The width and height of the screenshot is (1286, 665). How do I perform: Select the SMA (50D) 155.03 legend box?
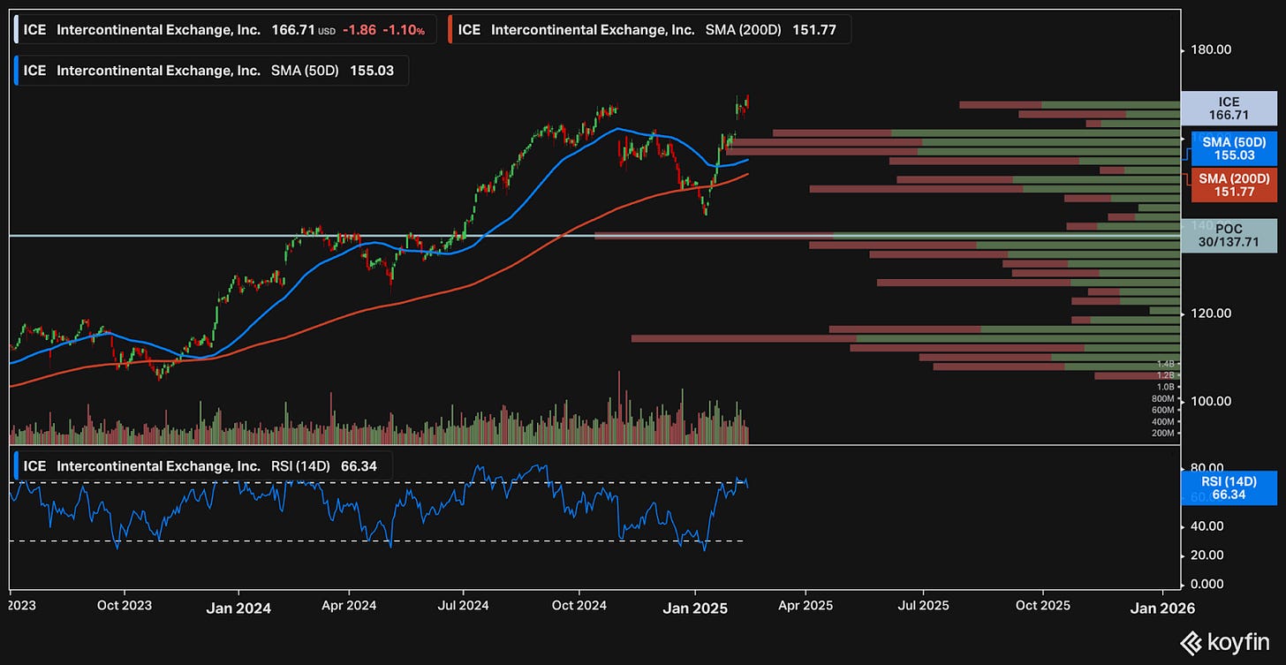pyautogui.click(x=212, y=71)
